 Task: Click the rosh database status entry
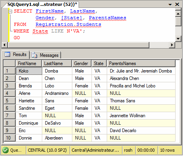pyautogui.click(x=128, y=150)
